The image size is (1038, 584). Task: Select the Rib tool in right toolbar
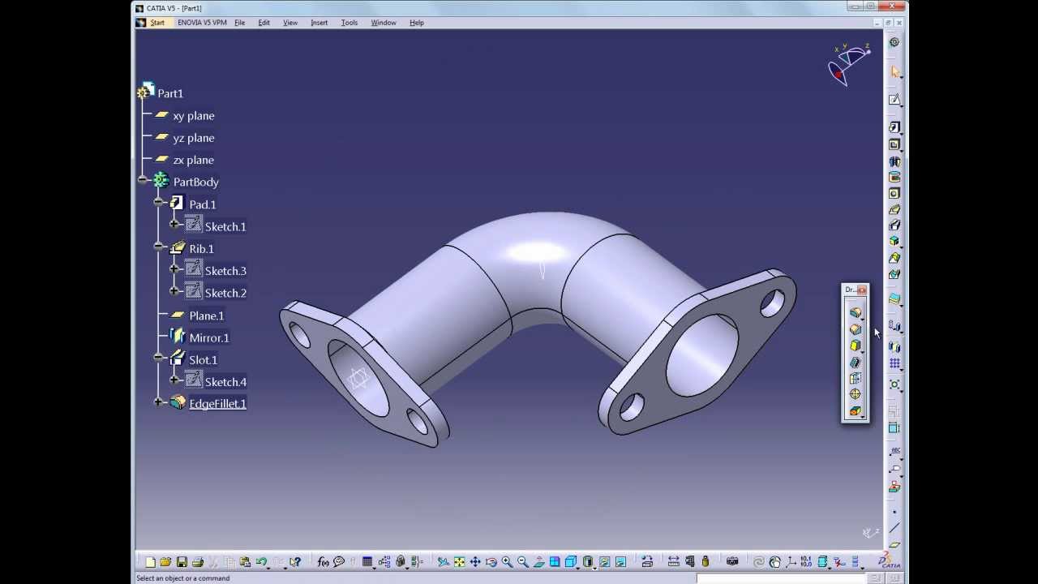click(x=894, y=209)
